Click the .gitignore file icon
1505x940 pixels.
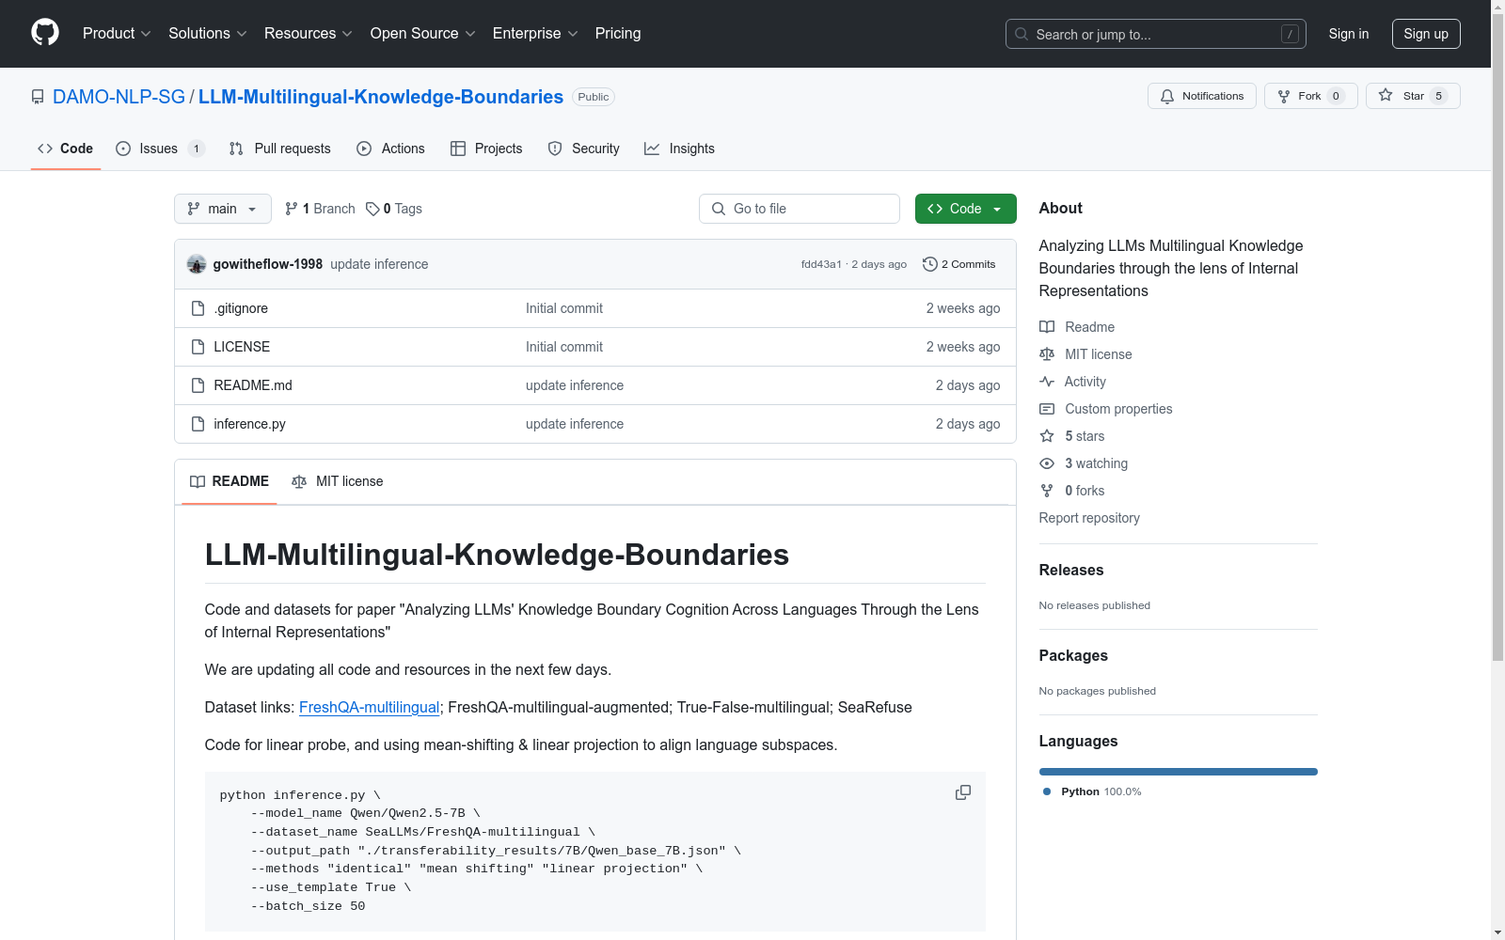click(x=198, y=308)
